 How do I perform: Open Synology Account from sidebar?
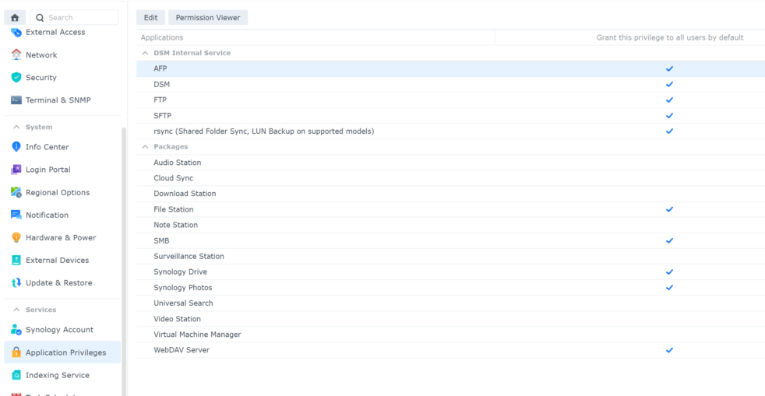[x=62, y=330]
